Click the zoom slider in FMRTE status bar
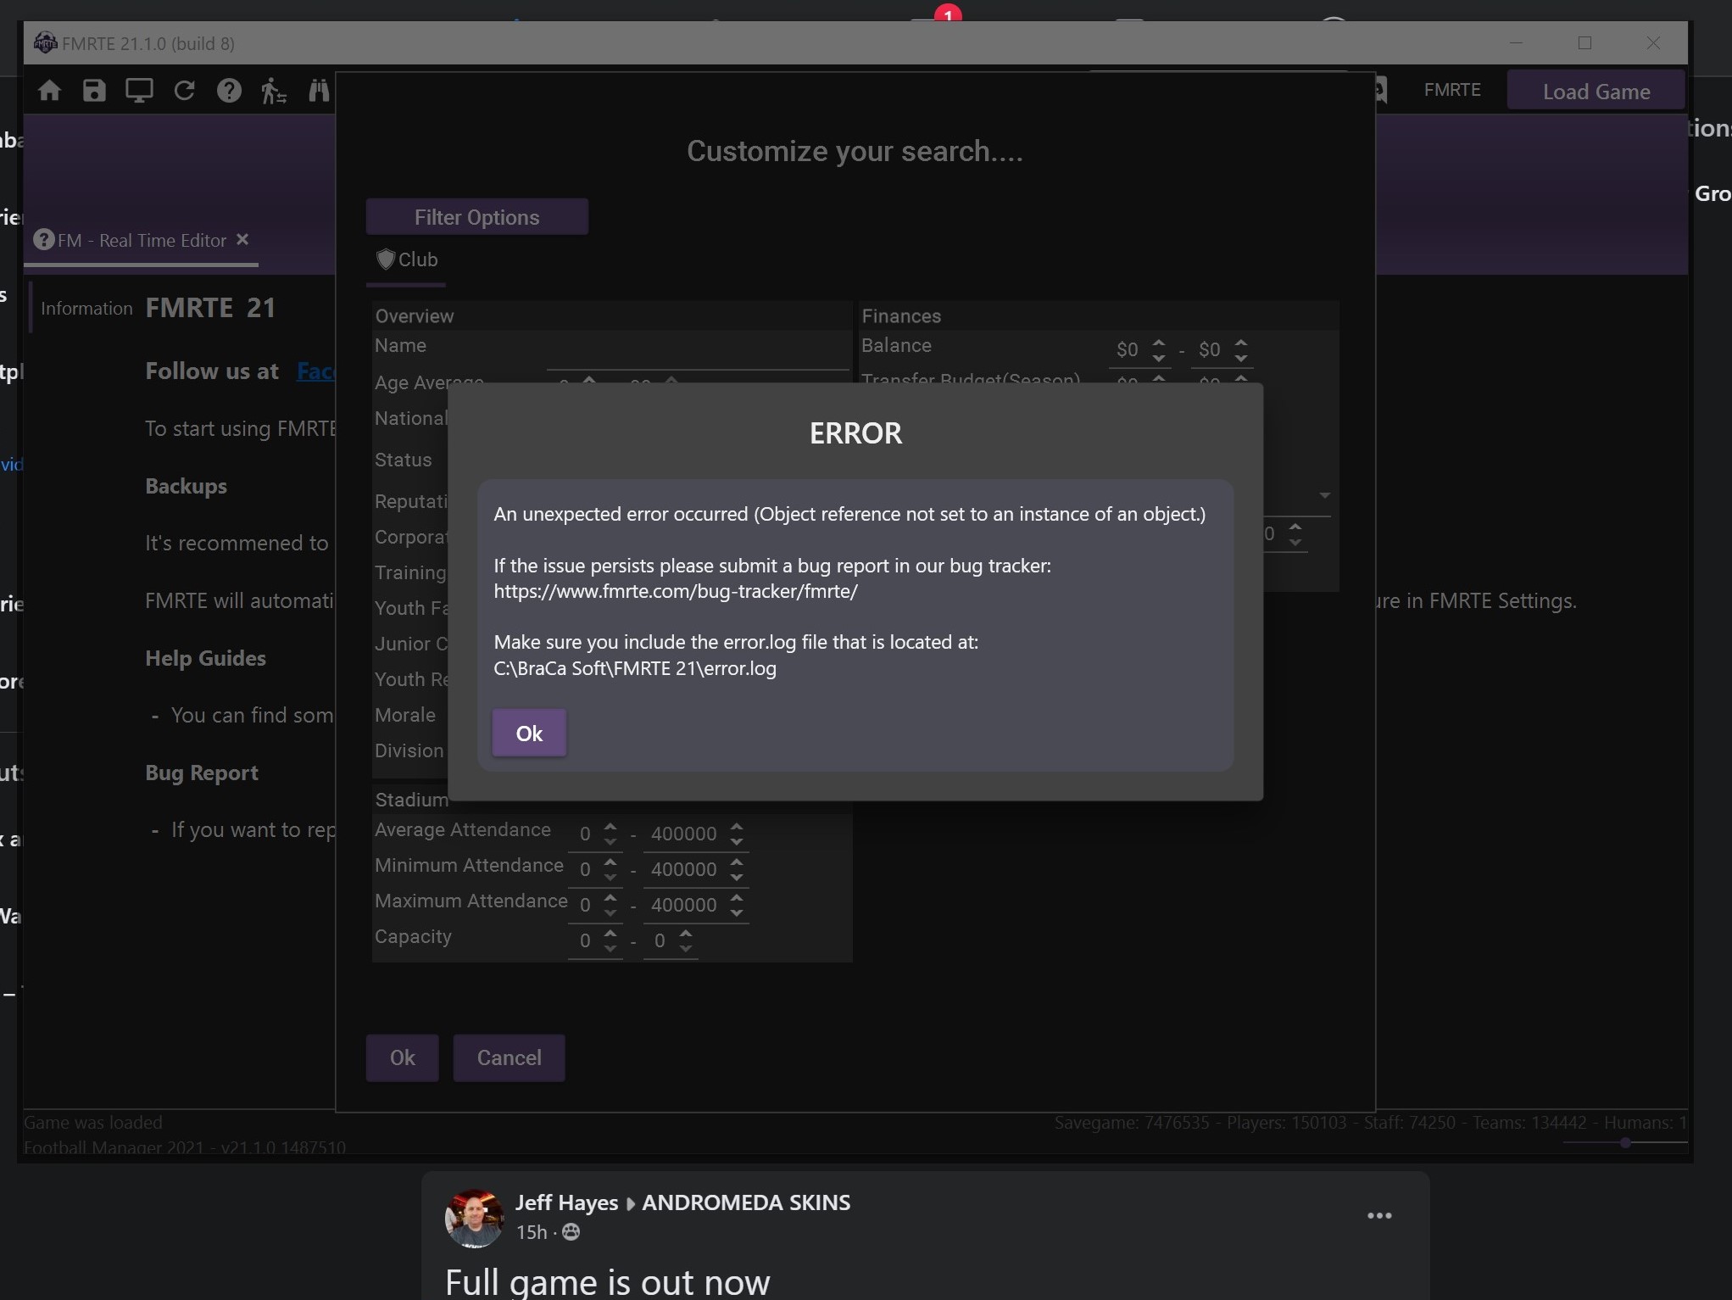 [x=1625, y=1143]
